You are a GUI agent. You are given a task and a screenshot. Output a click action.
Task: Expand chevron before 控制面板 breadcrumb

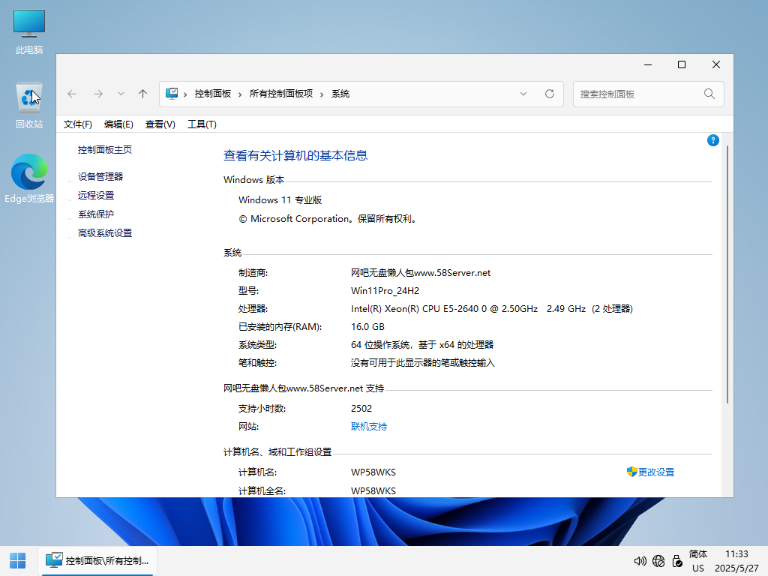[185, 94]
